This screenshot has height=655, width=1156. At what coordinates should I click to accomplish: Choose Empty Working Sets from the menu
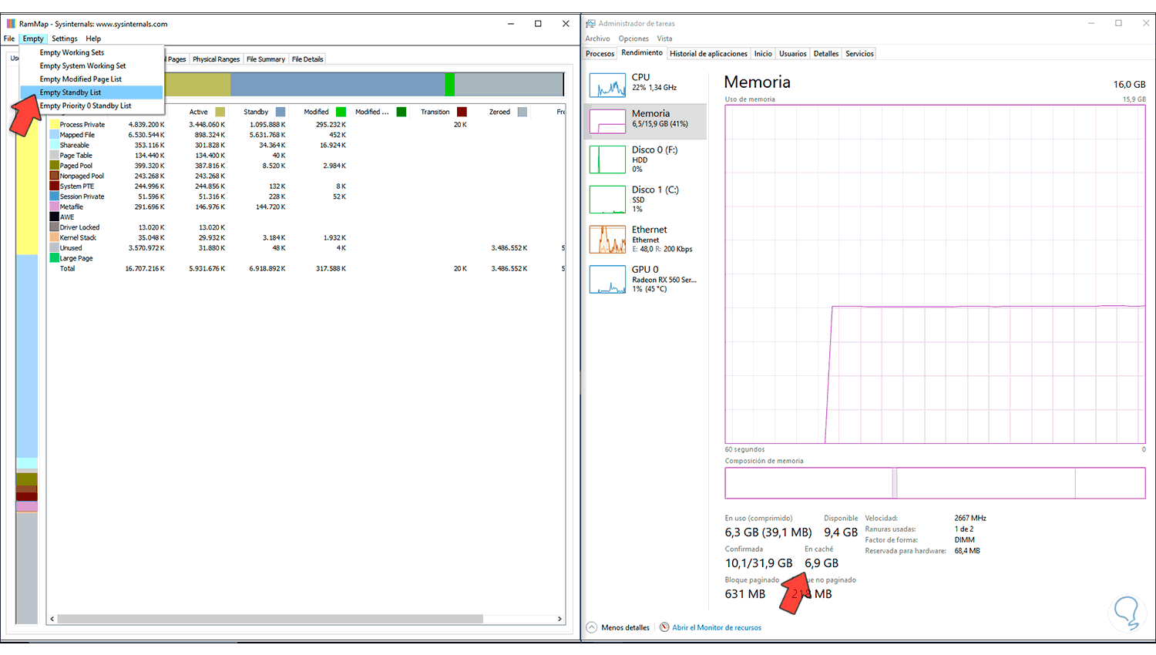click(x=92, y=52)
